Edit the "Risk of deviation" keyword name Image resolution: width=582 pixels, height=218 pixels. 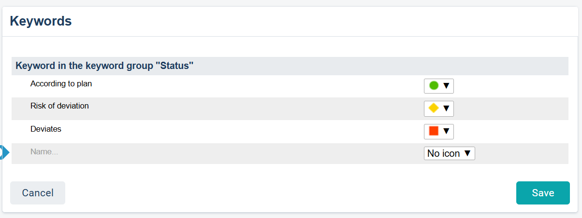pos(59,106)
